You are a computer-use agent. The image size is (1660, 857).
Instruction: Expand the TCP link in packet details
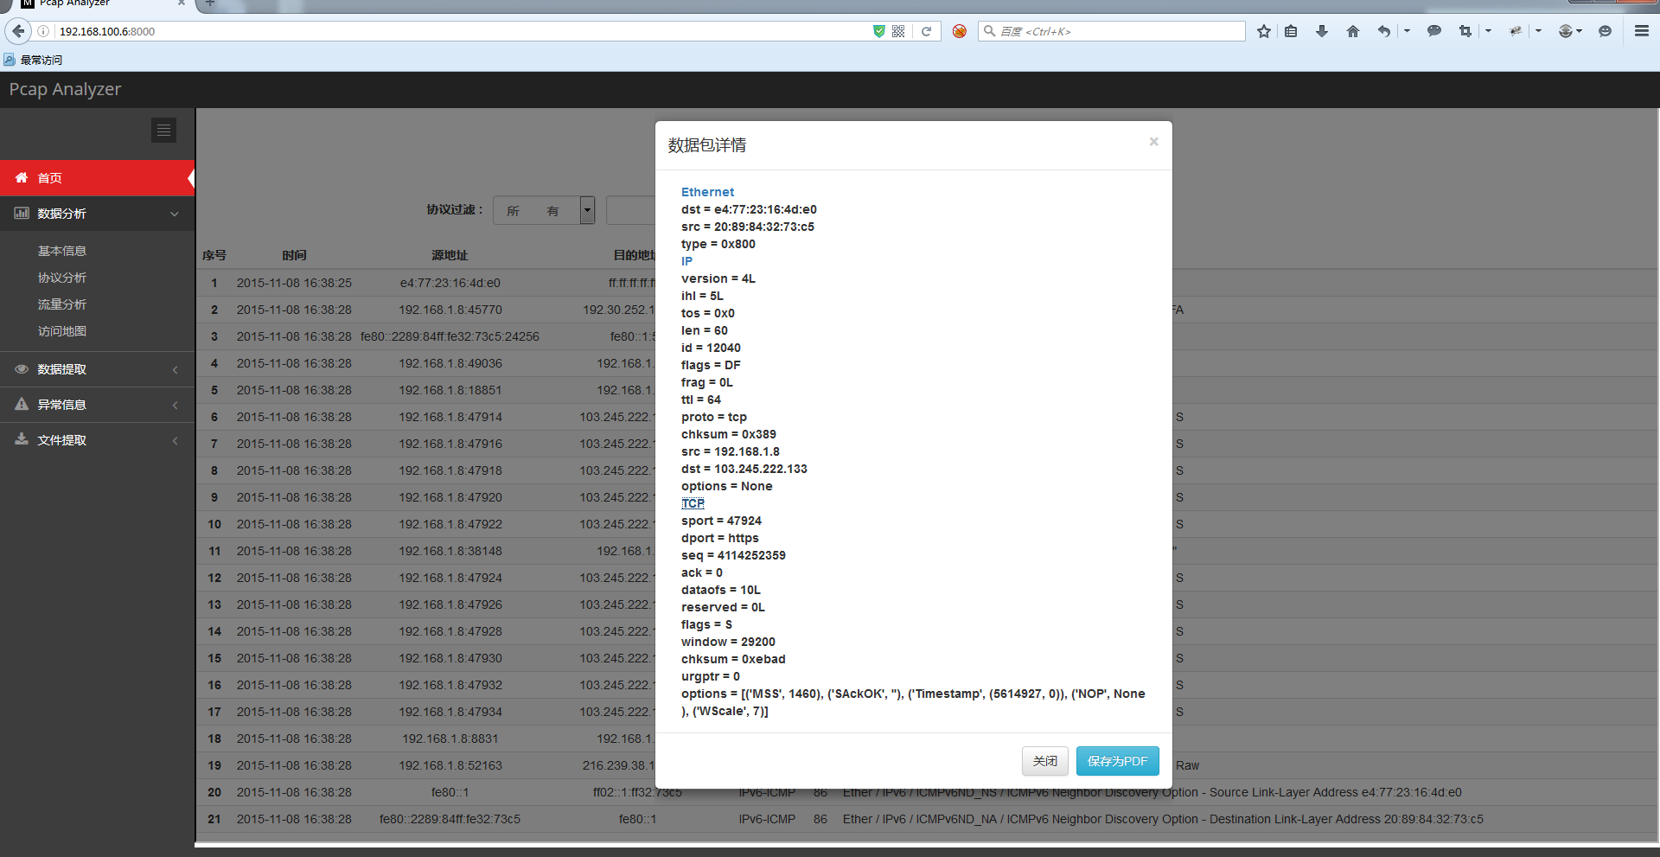(692, 503)
